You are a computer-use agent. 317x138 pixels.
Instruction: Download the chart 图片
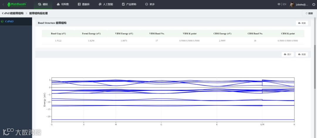[288, 54]
